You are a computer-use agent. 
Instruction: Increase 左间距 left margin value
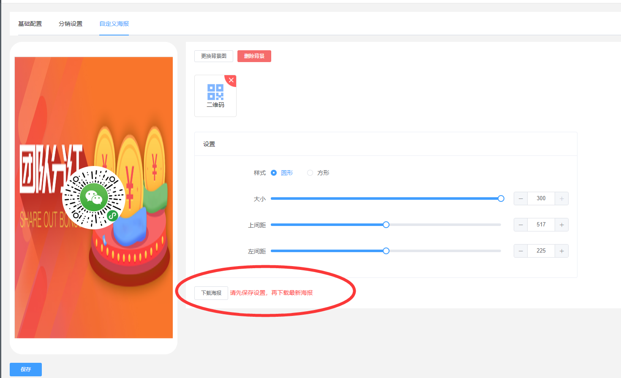[x=561, y=251]
